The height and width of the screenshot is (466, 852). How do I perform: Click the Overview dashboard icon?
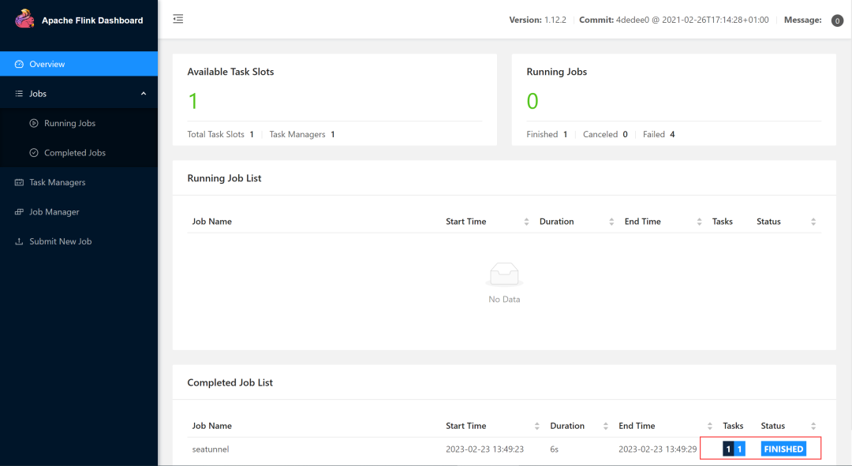[19, 64]
